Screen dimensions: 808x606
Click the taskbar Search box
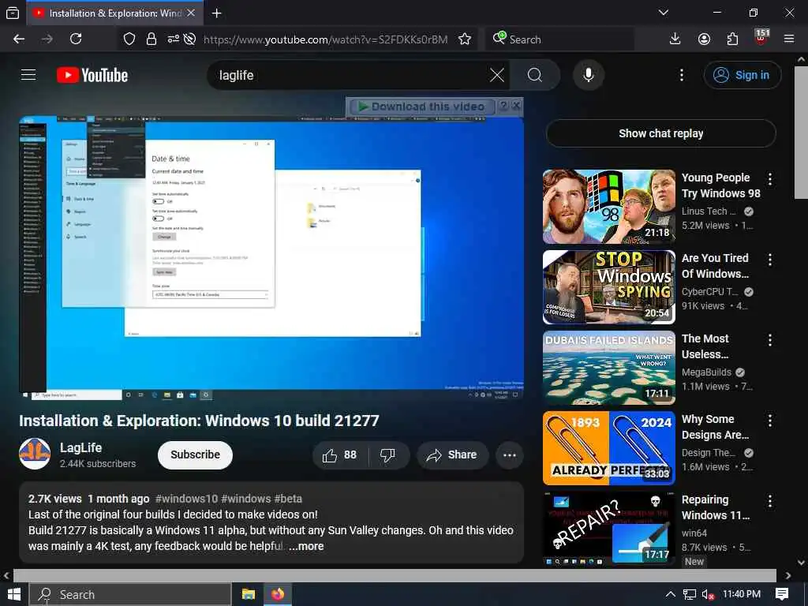[130, 595]
